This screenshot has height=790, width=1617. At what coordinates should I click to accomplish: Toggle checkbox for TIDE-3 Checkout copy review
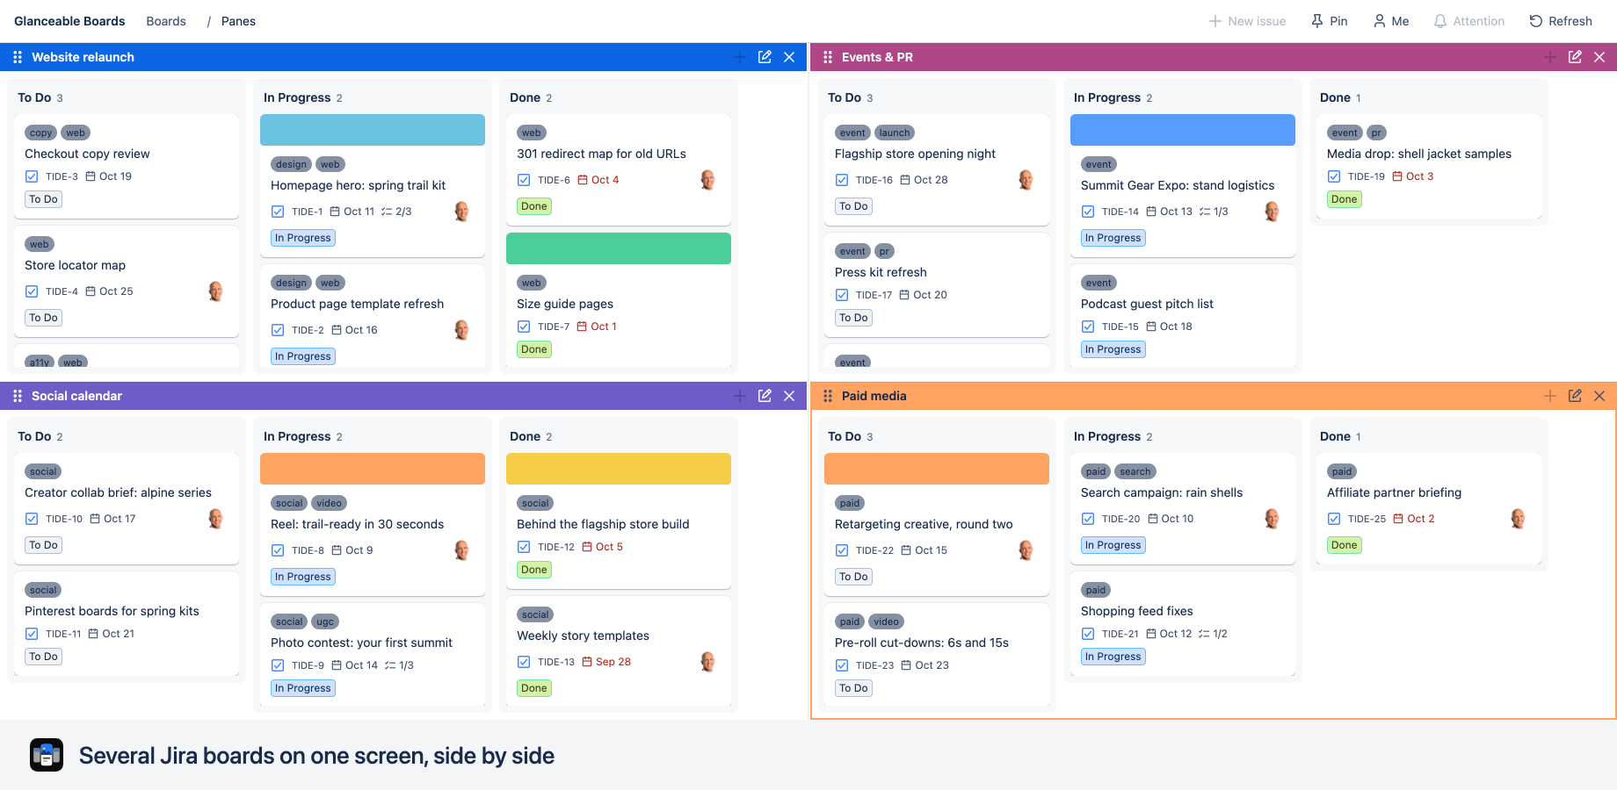pos(32,176)
